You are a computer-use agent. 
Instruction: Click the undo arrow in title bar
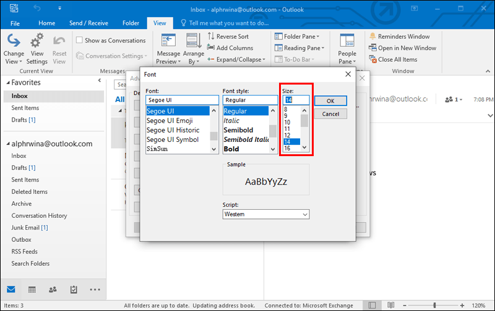coord(37,8)
